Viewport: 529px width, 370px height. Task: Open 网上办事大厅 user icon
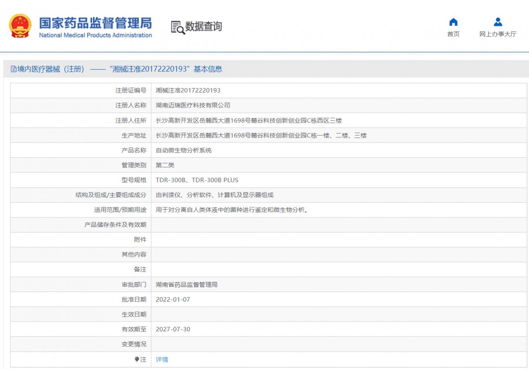point(498,22)
